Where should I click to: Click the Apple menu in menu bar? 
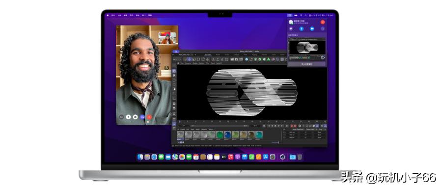coord(108,15)
